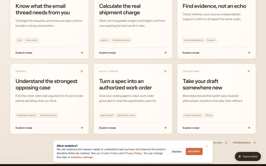Select the Checked calculation tag
266x166 pixels.
click(x=121, y=40)
